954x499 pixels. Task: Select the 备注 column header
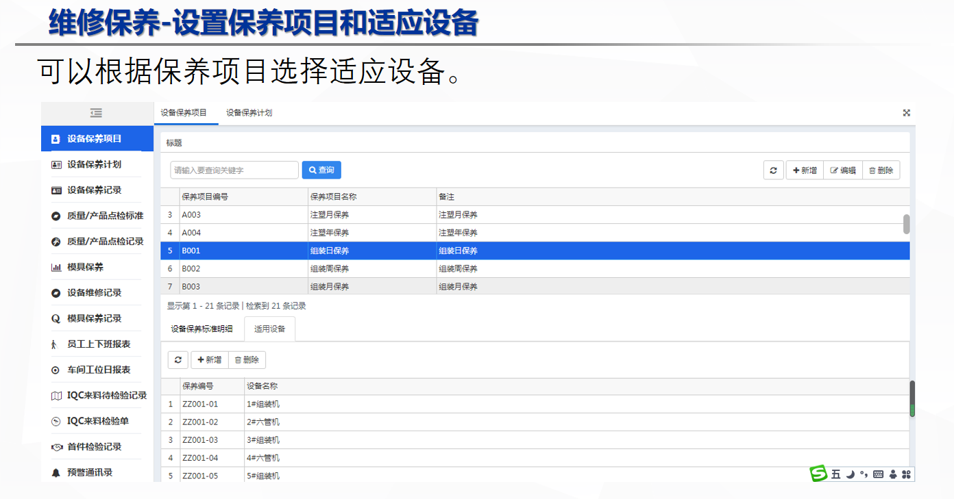673,196
